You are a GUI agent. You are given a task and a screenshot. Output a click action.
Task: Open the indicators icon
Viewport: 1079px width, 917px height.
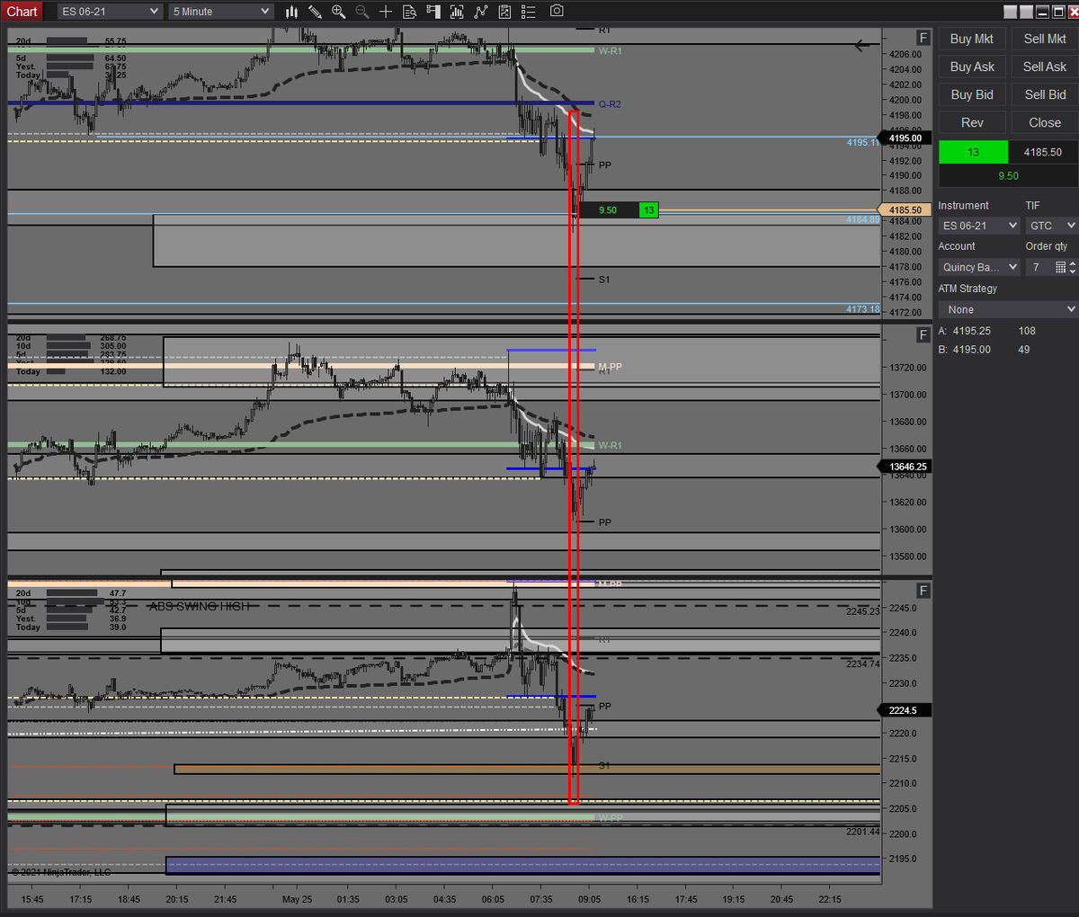[x=481, y=12]
